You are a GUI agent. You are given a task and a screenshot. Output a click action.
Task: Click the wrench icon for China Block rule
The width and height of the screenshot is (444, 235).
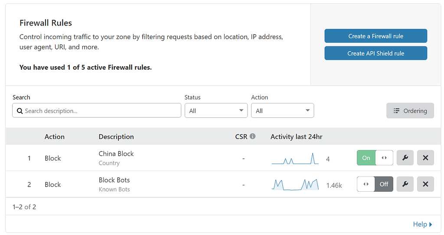pos(405,158)
